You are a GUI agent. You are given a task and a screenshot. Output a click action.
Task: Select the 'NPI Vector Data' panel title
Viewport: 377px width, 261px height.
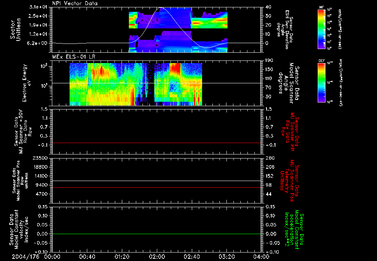click(x=75, y=3)
